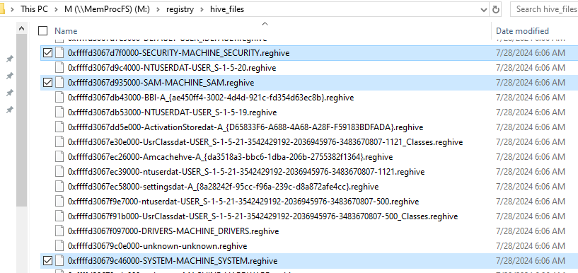Expand chevron after This PC breadcrumb
578x273 pixels.
[x=57, y=9]
